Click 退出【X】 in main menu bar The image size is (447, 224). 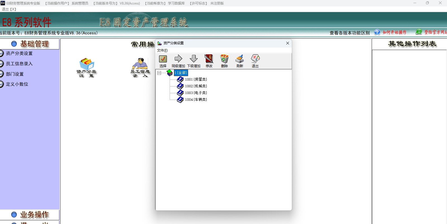(x=9, y=9)
